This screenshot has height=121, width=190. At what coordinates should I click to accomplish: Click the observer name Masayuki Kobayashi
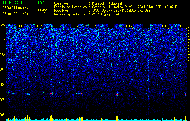click(x=108, y=3)
